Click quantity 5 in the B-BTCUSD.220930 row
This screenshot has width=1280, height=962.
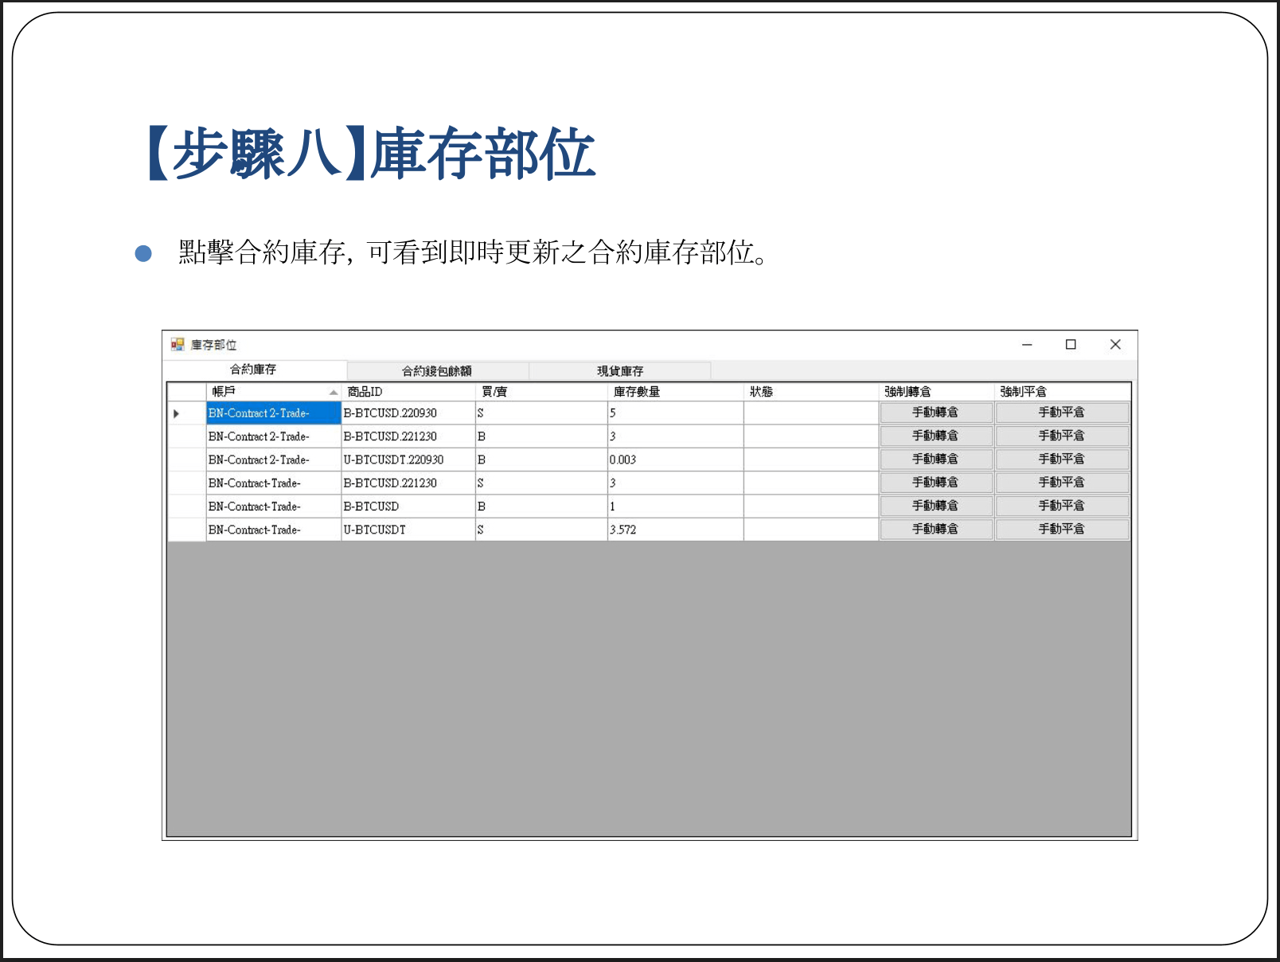[x=676, y=413]
